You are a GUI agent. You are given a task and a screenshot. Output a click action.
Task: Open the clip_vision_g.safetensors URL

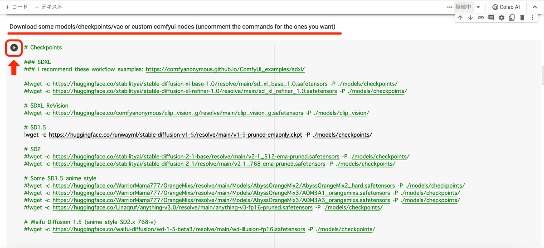tap(178, 113)
